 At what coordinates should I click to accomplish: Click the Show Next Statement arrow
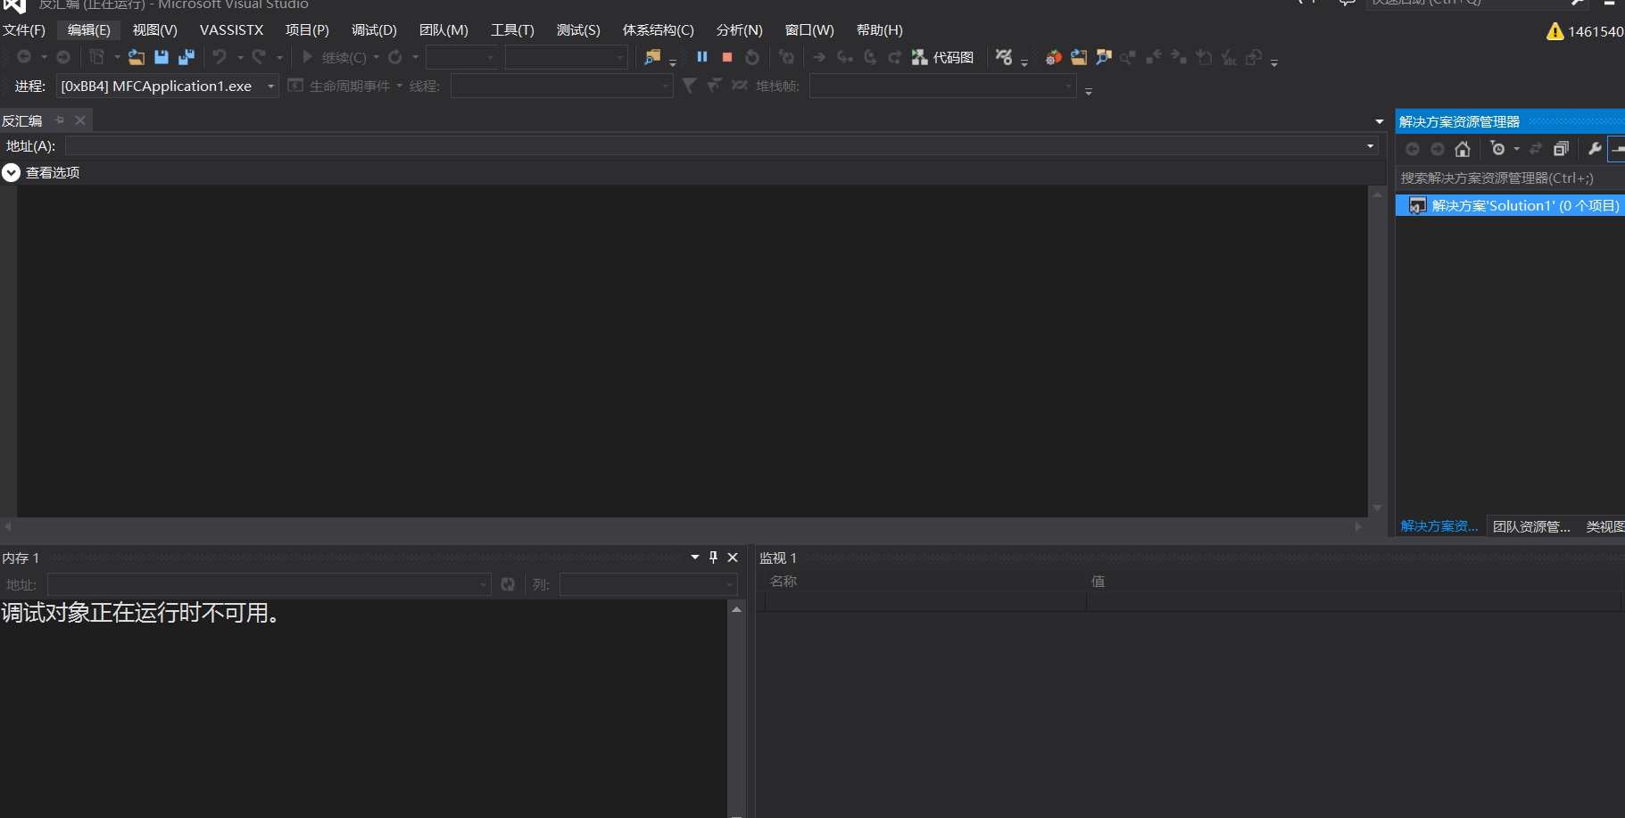(x=819, y=57)
